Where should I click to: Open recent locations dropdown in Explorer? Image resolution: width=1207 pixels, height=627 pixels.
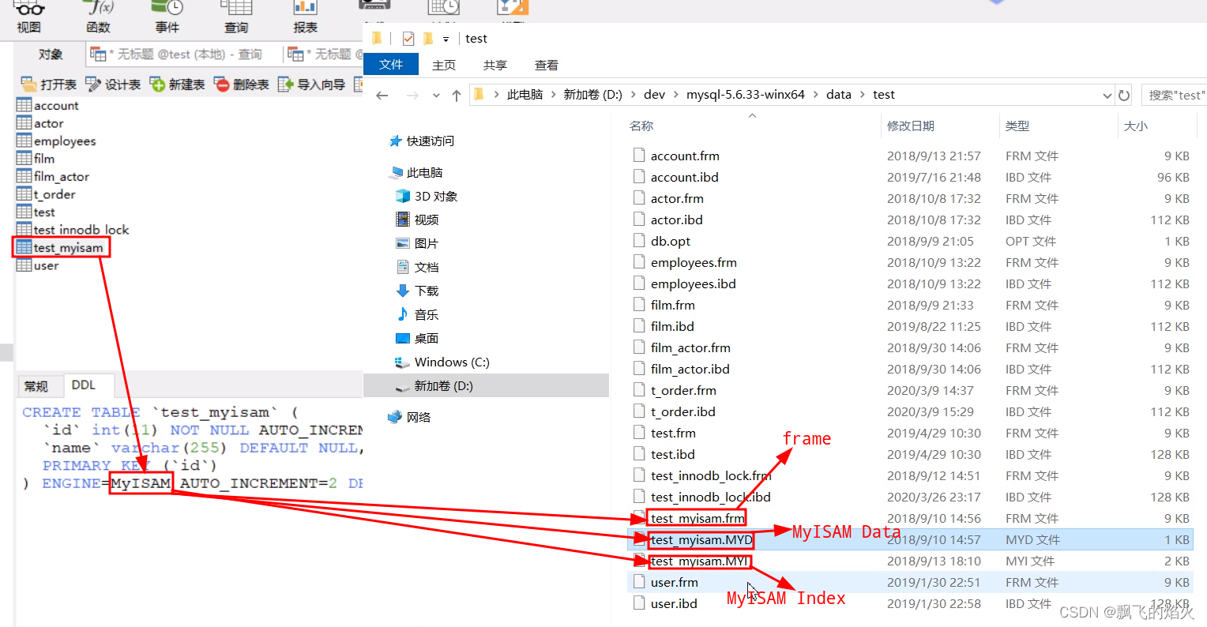436,95
